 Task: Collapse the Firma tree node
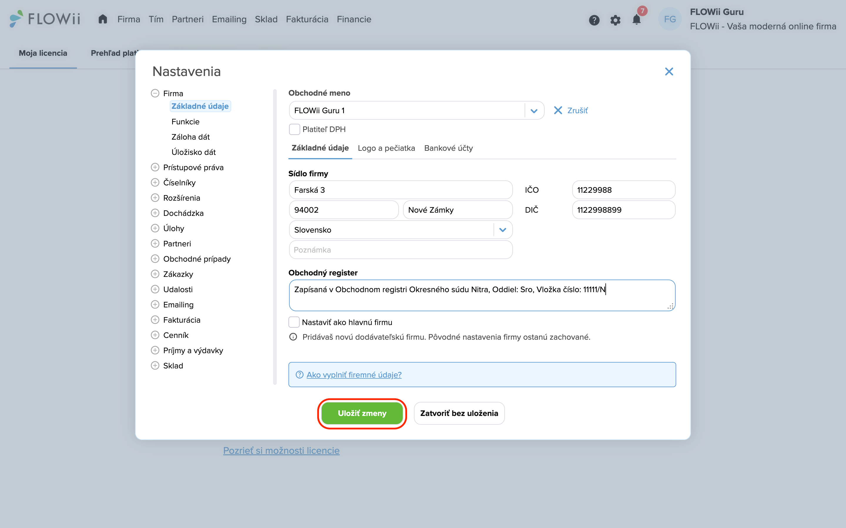155,93
